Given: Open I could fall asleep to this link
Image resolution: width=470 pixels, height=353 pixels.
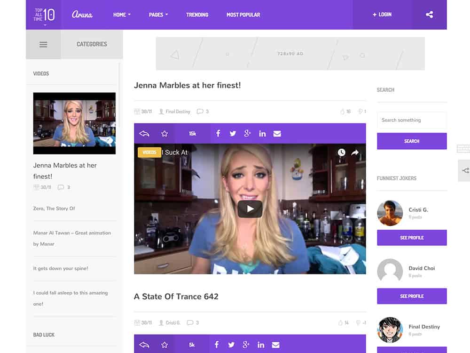Looking at the screenshot, I should 70,298.
